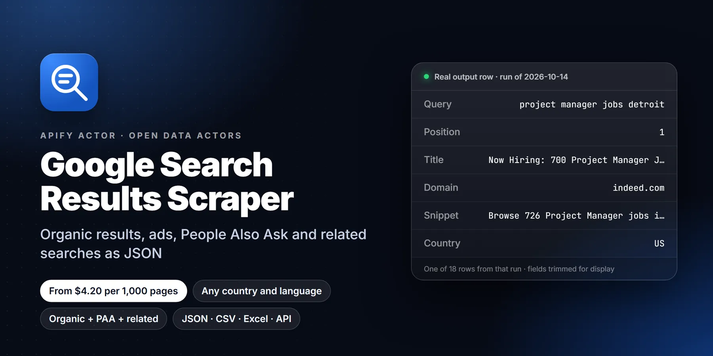The width and height of the screenshot is (713, 356).
Task: Click the footer note "One of 18 rows from that run"
Action: pos(473,269)
